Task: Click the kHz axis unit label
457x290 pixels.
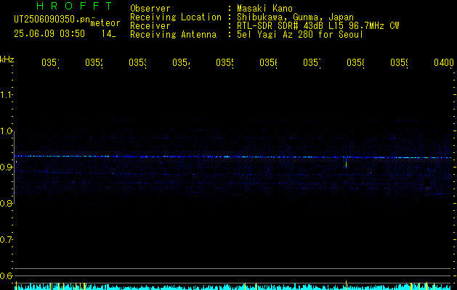Action: pyautogui.click(x=7, y=59)
